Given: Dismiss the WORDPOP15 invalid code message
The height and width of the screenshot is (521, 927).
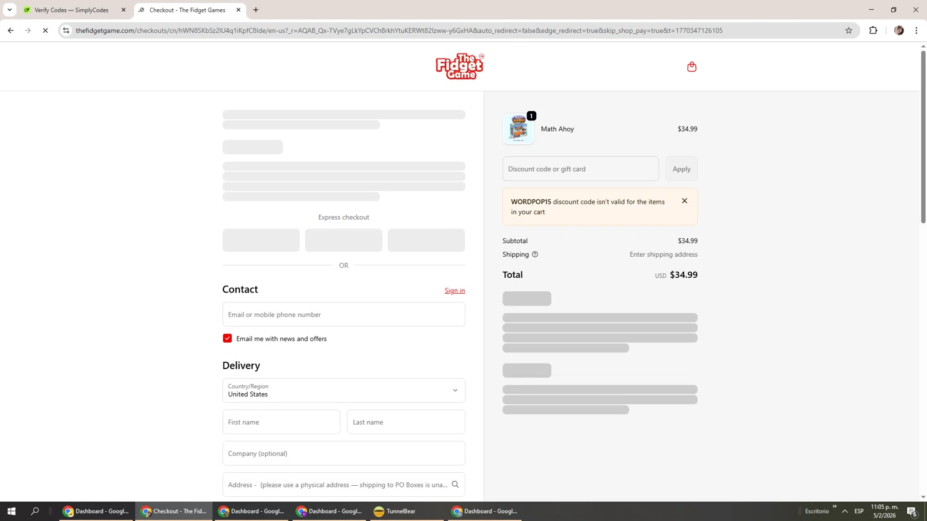Looking at the screenshot, I should coord(684,201).
